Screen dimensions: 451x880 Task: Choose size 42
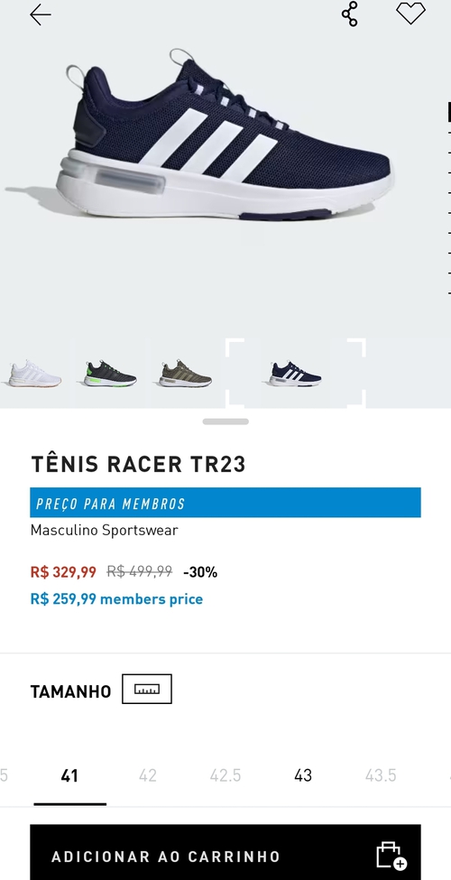pos(148,775)
